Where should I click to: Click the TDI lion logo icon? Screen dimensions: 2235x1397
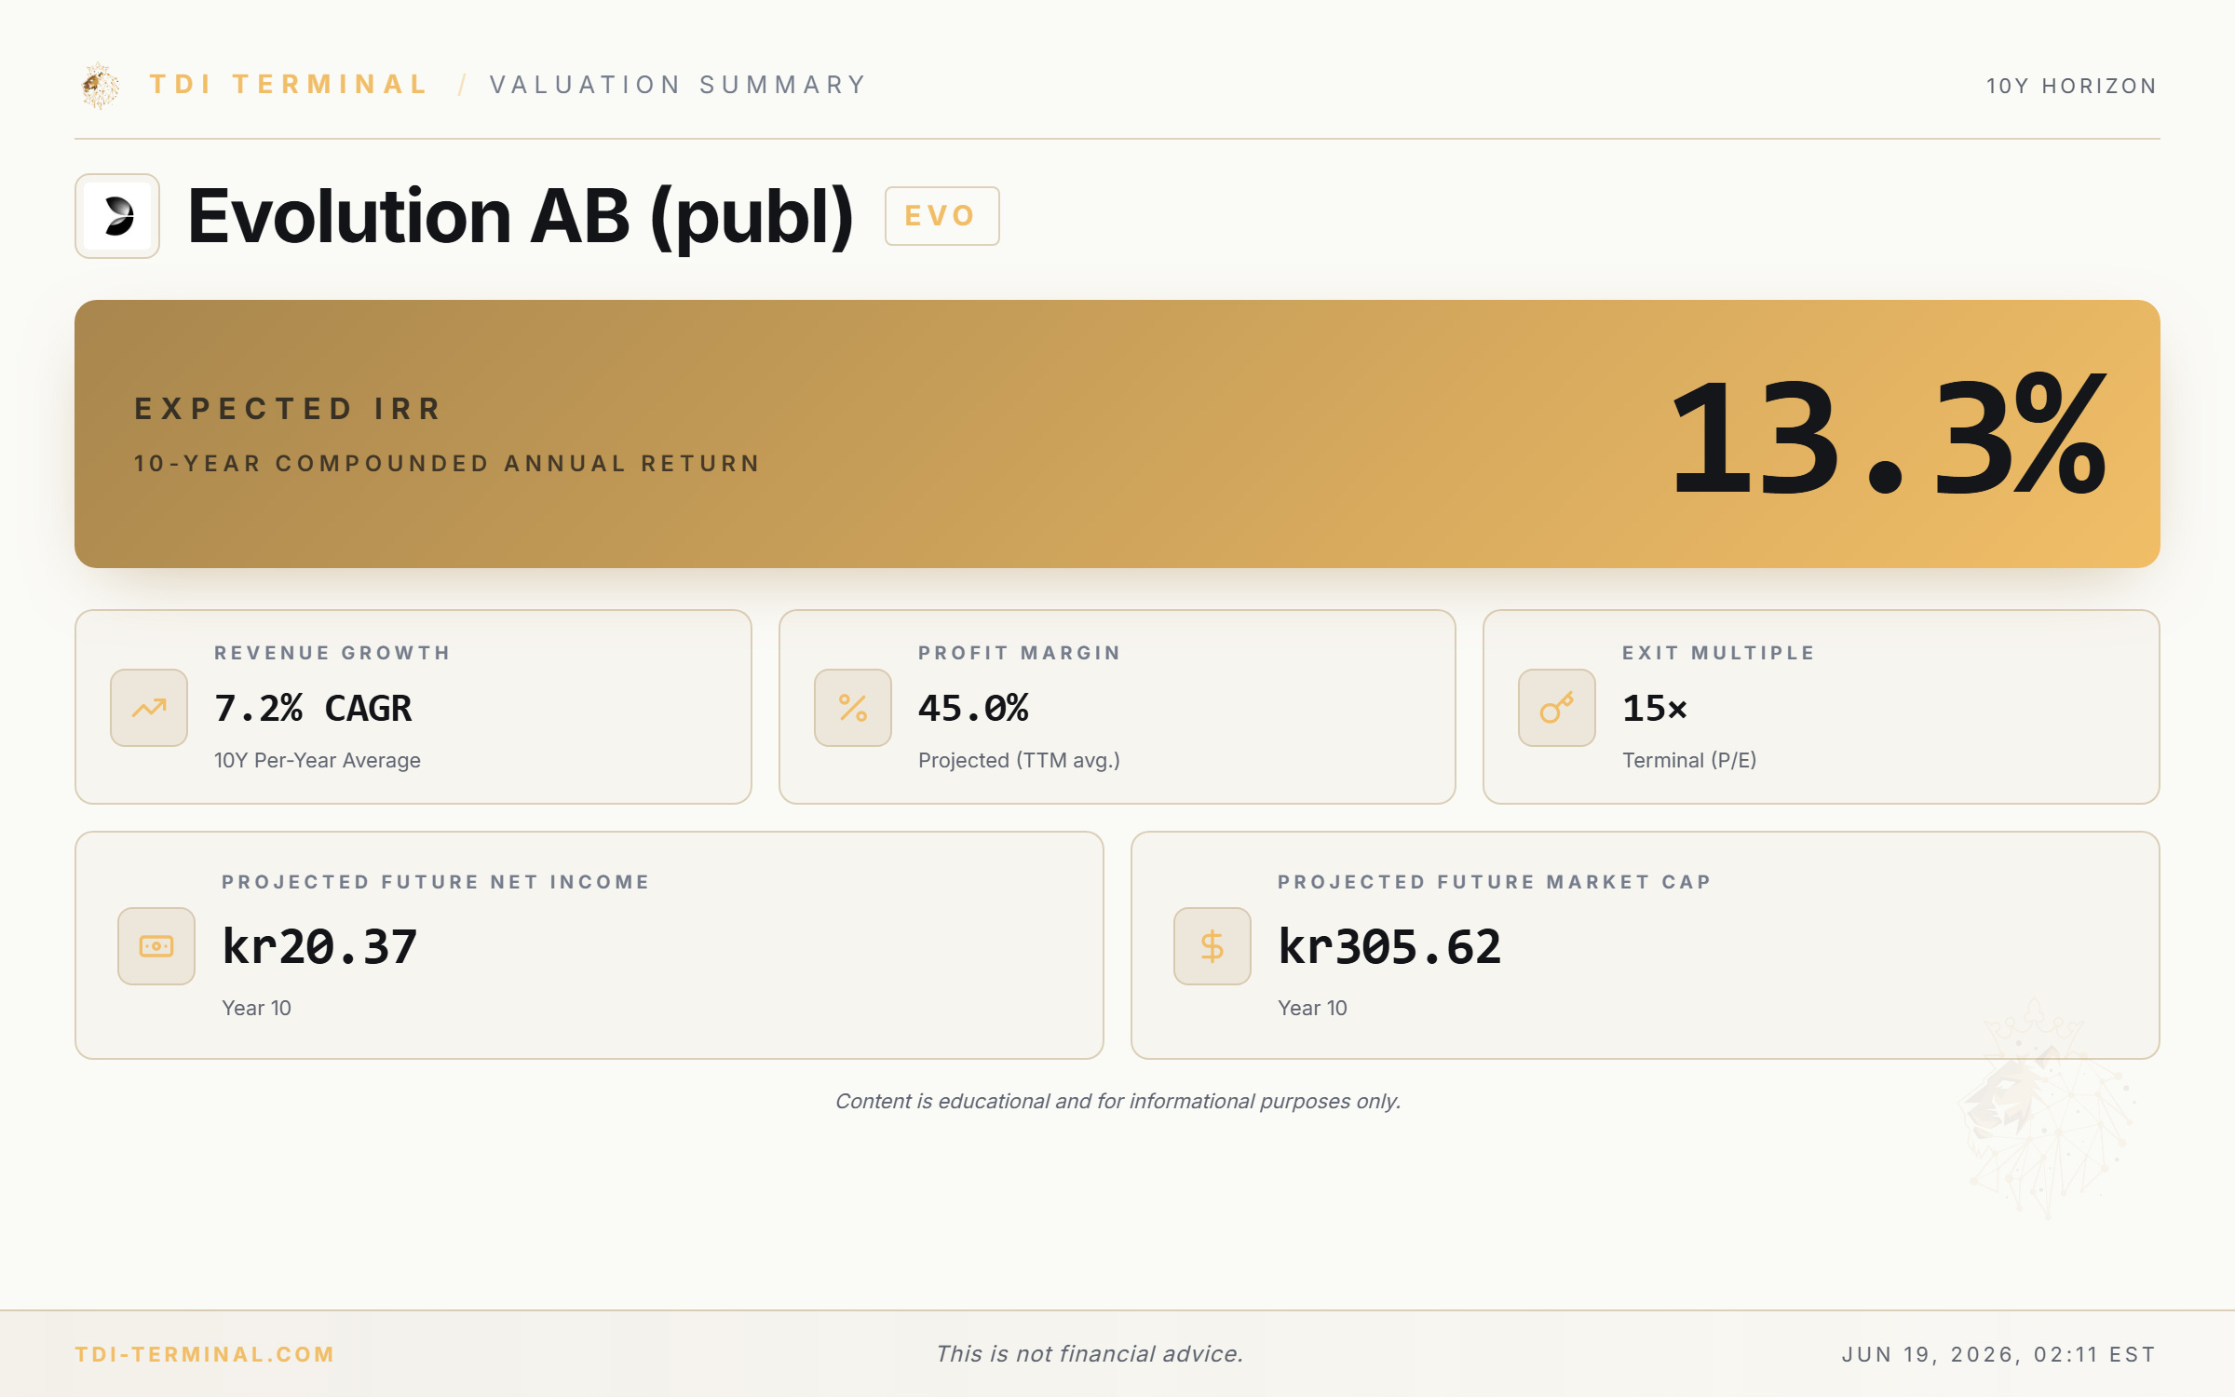(101, 86)
